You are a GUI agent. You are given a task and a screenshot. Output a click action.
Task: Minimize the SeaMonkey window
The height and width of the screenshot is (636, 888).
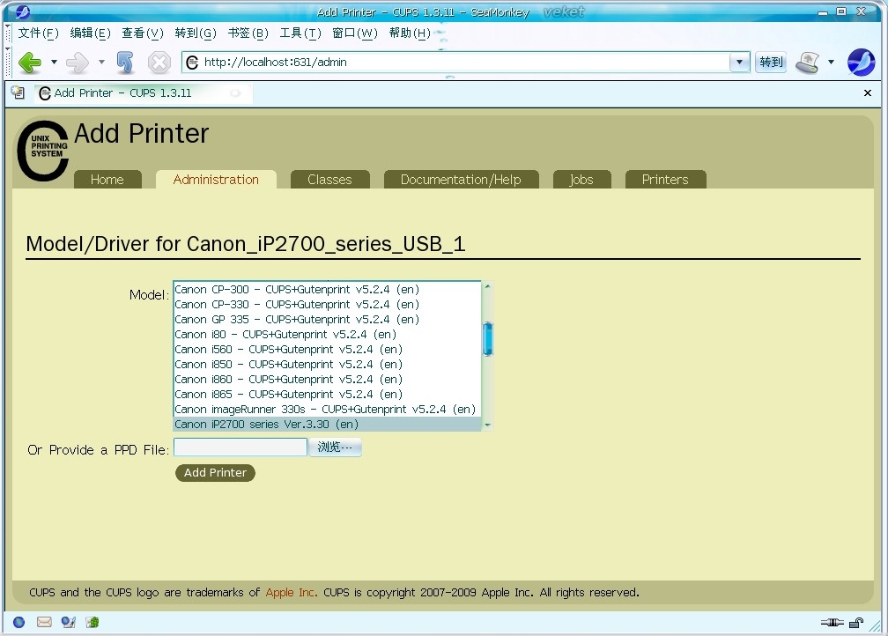(x=823, y=12)
